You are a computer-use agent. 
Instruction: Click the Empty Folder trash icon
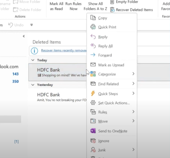(112, 2)
